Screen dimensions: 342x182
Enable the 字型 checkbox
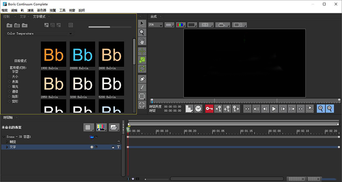click(9, 72)
